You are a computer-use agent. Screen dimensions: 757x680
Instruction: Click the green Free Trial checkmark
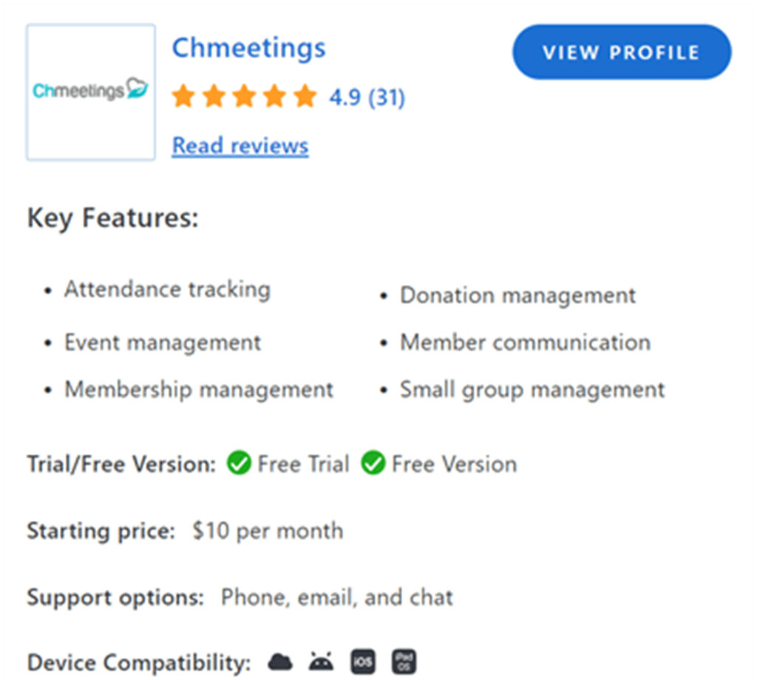(239, 463)
